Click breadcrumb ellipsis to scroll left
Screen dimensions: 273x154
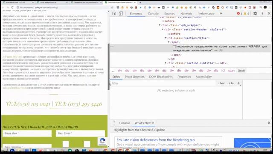click(x=113, y=71)
